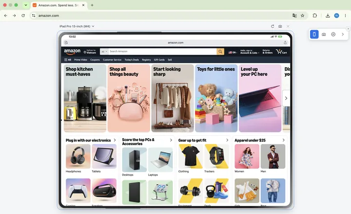Advance carousel with the next arrow
This screenshot has height=214, width=351.
click(x=286, y=98)
